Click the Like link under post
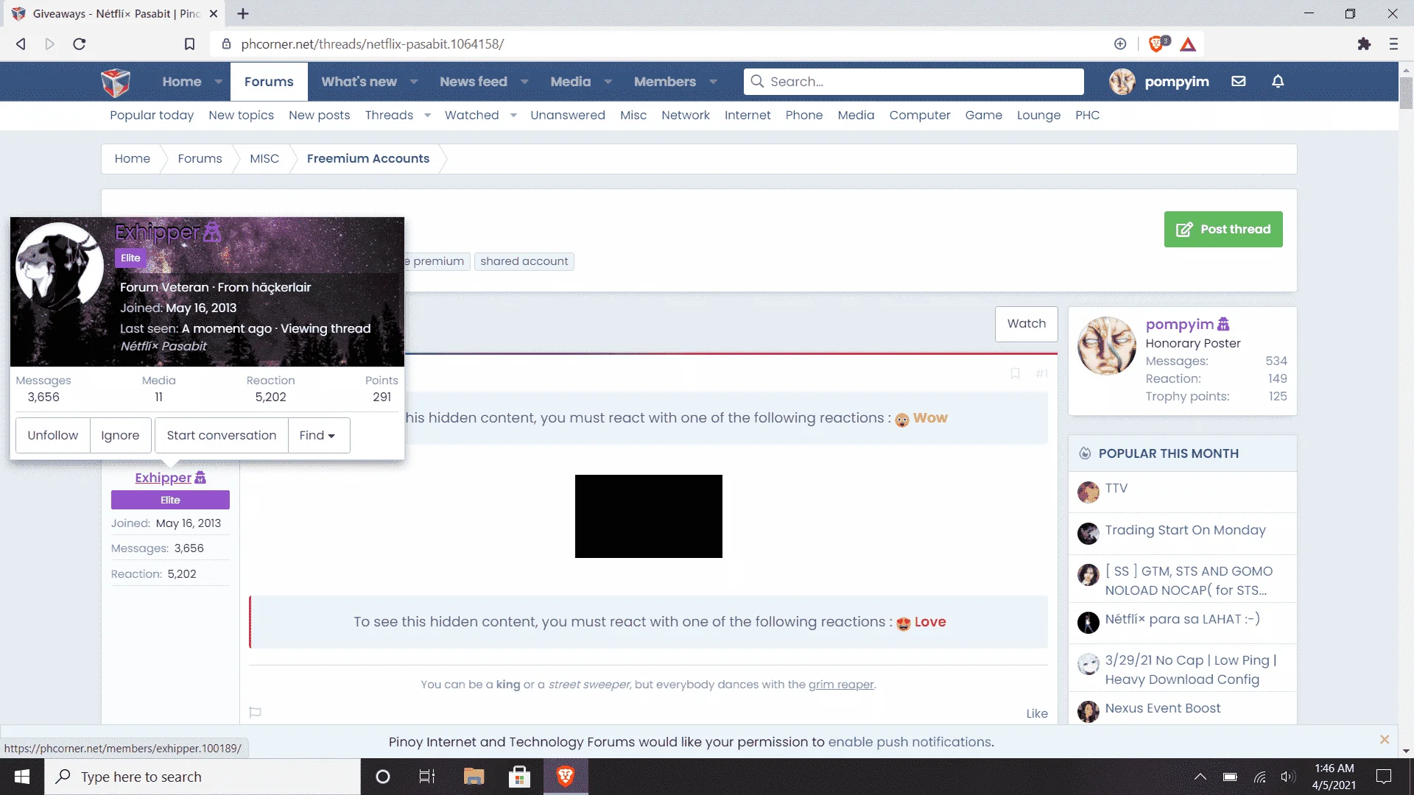Image resolution: width=1414 pixels, height=795 pixels. (x=1037, y=713)
